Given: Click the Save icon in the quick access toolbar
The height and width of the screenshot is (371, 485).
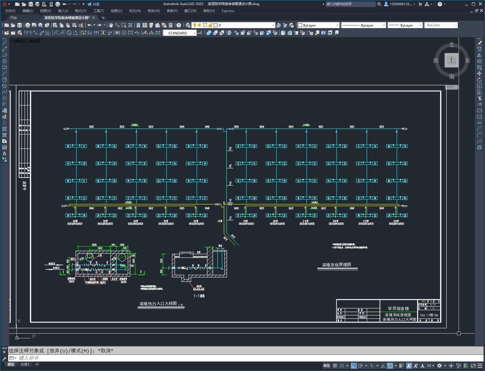Looking at the screenshot, I should click(x=31, y=4).
